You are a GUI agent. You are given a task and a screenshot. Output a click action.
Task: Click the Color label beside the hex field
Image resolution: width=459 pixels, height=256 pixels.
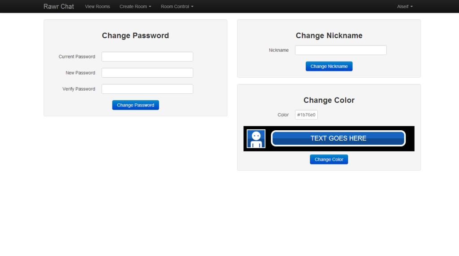283,115
